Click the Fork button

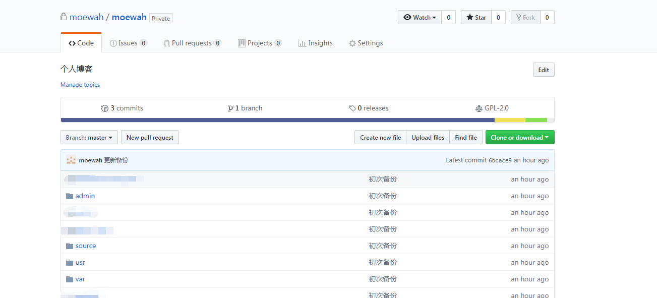(x=525, y=17)
